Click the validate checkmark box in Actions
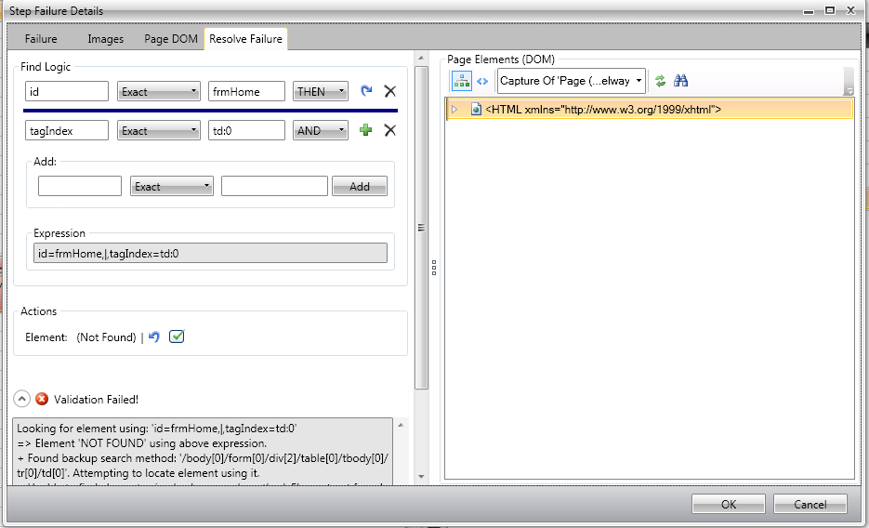This screenshot has width=869, height=528. point(177,337)
